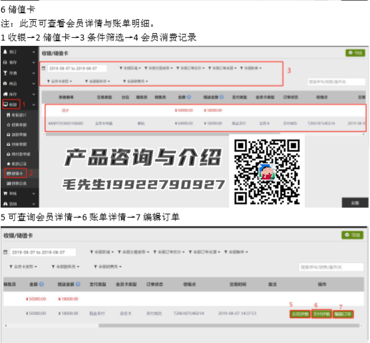Click the horizontal scrollbar of the lower table
The height and width of the screenshot is (343, 370).
point(229,326)
